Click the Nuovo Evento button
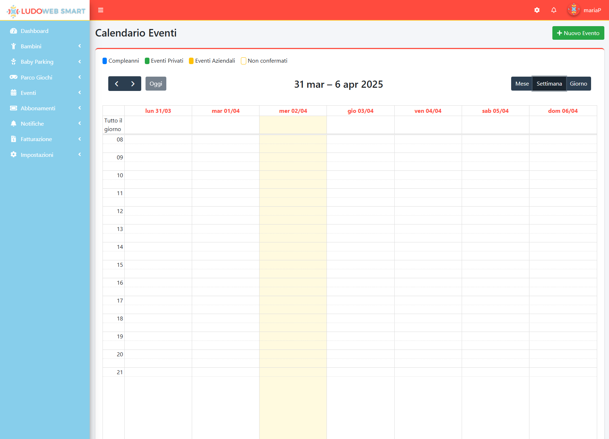Screen dimensions: 609x439 578,33
